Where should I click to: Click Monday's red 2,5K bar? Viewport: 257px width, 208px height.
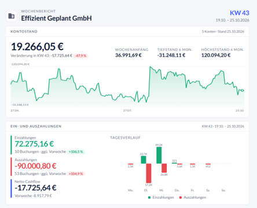pos(131,164)
